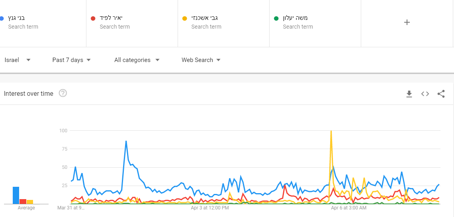Change the Web Search type dropdown
Viewport: 454px width, 217px height.
(x=201, y=60)
